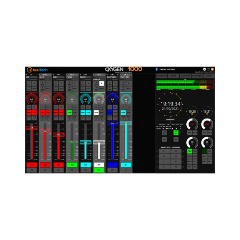
Task: Click the green gain knob on STEREO 1
Action: (x=72, y=99)
